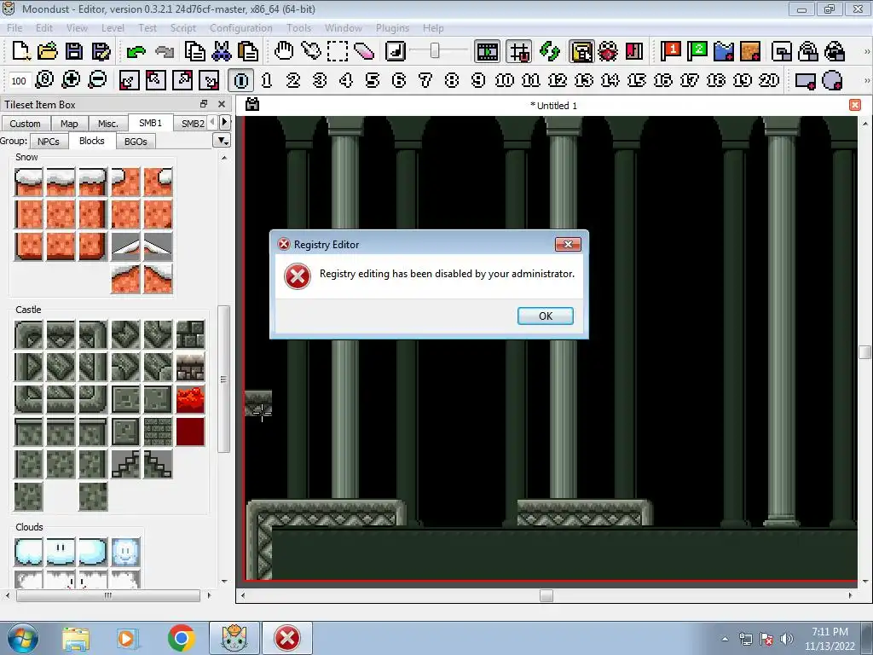Screen dimensions: 873x655
Task: Open the Configuration menu
Action: tap(241, 28)
